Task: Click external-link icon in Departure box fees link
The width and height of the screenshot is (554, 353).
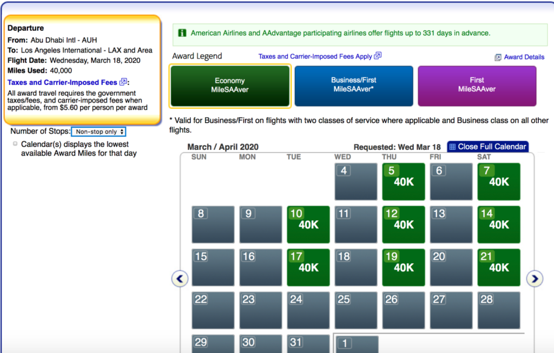Action: pos(123,82)
